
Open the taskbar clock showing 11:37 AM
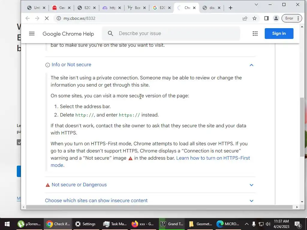[281, 224]
